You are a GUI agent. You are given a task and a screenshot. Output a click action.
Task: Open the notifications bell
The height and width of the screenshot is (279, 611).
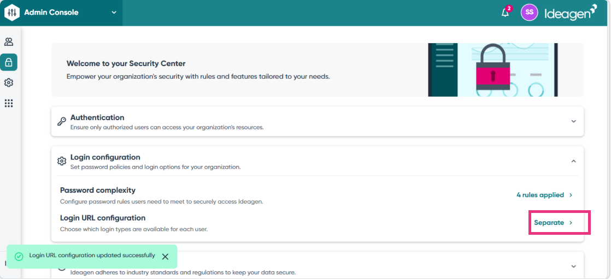(506, 12)
